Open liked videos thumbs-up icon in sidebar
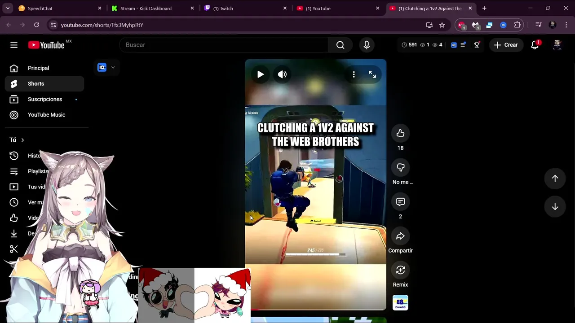 tap(14, 218)
